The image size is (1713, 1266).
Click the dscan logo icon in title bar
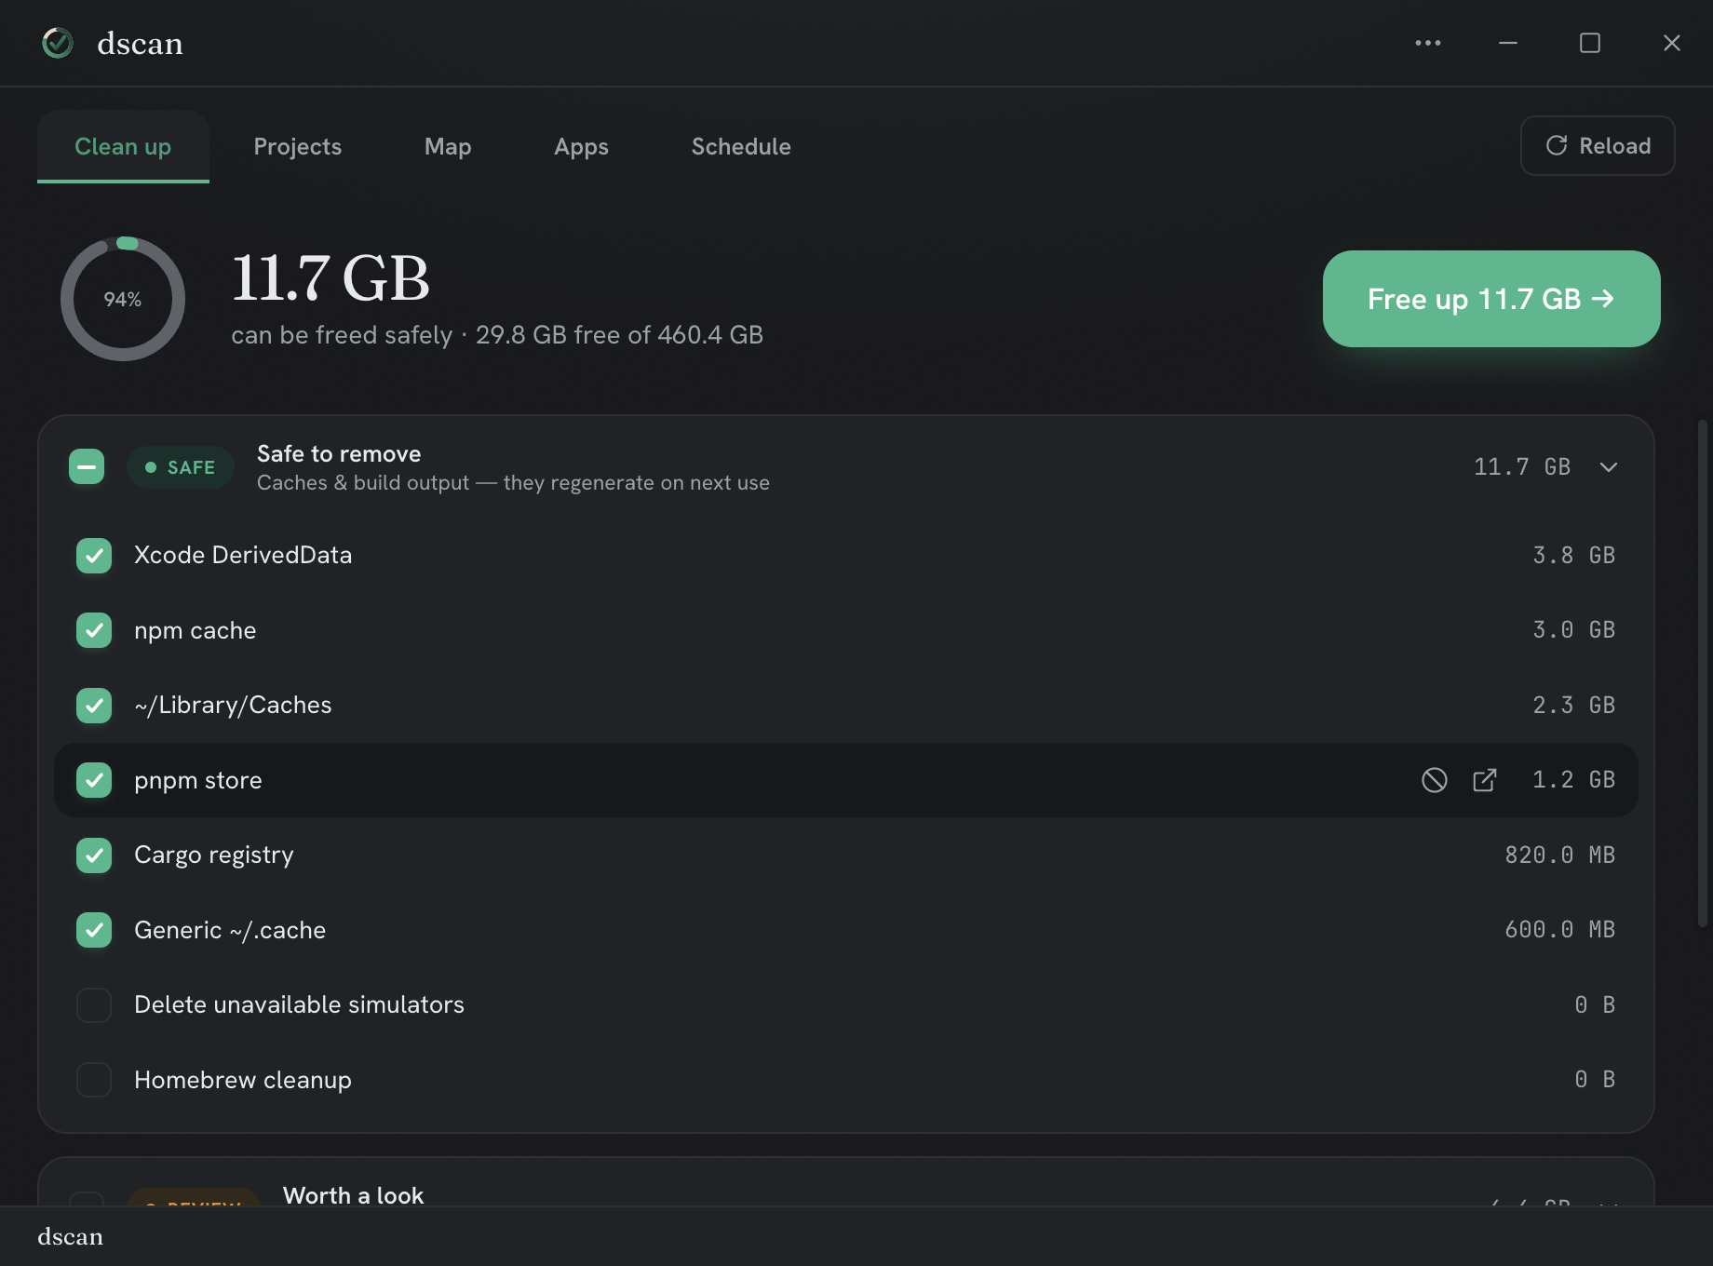58,43
